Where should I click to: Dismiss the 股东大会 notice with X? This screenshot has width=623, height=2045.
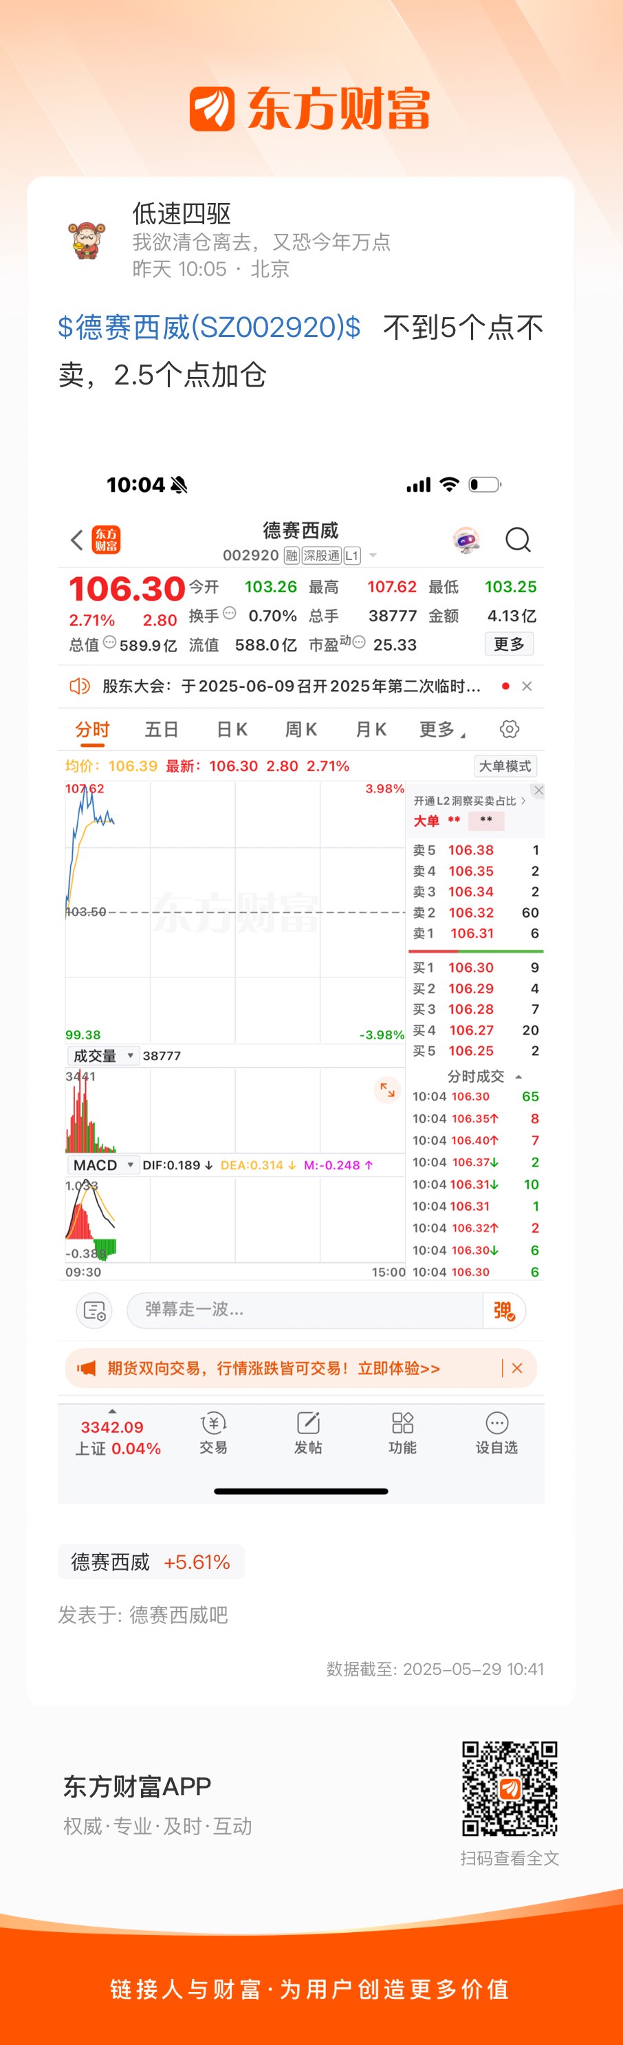(x=527, y=686)
